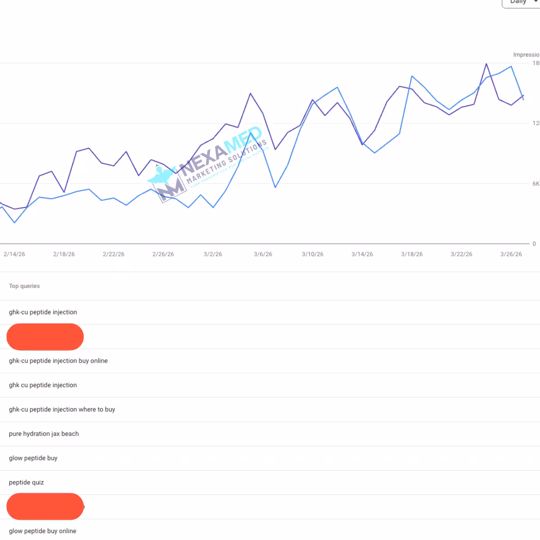
Task: Click the peptide quiz query entry
Action: click(x=26, y=482)
